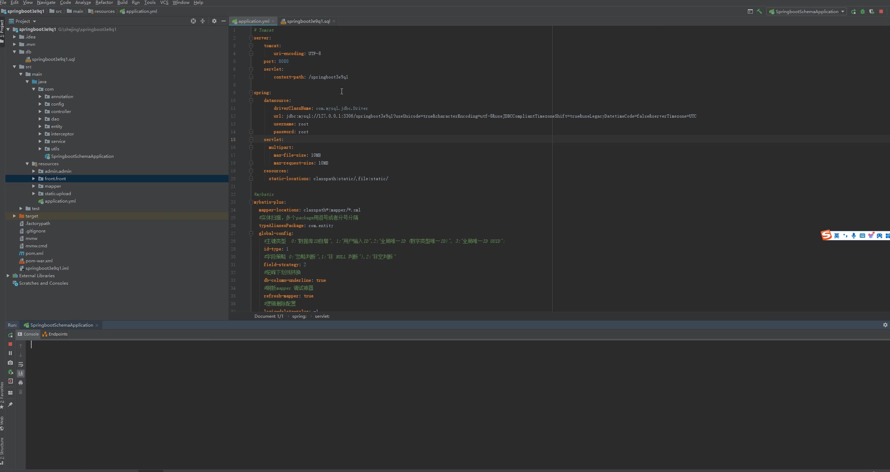
Task: Collapse the db folder
Action: [x=15, y=52]
